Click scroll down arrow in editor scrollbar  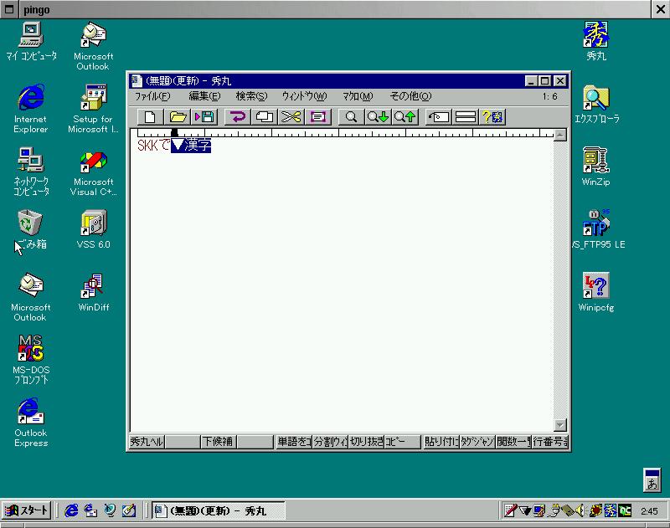(x=559, y=425)
